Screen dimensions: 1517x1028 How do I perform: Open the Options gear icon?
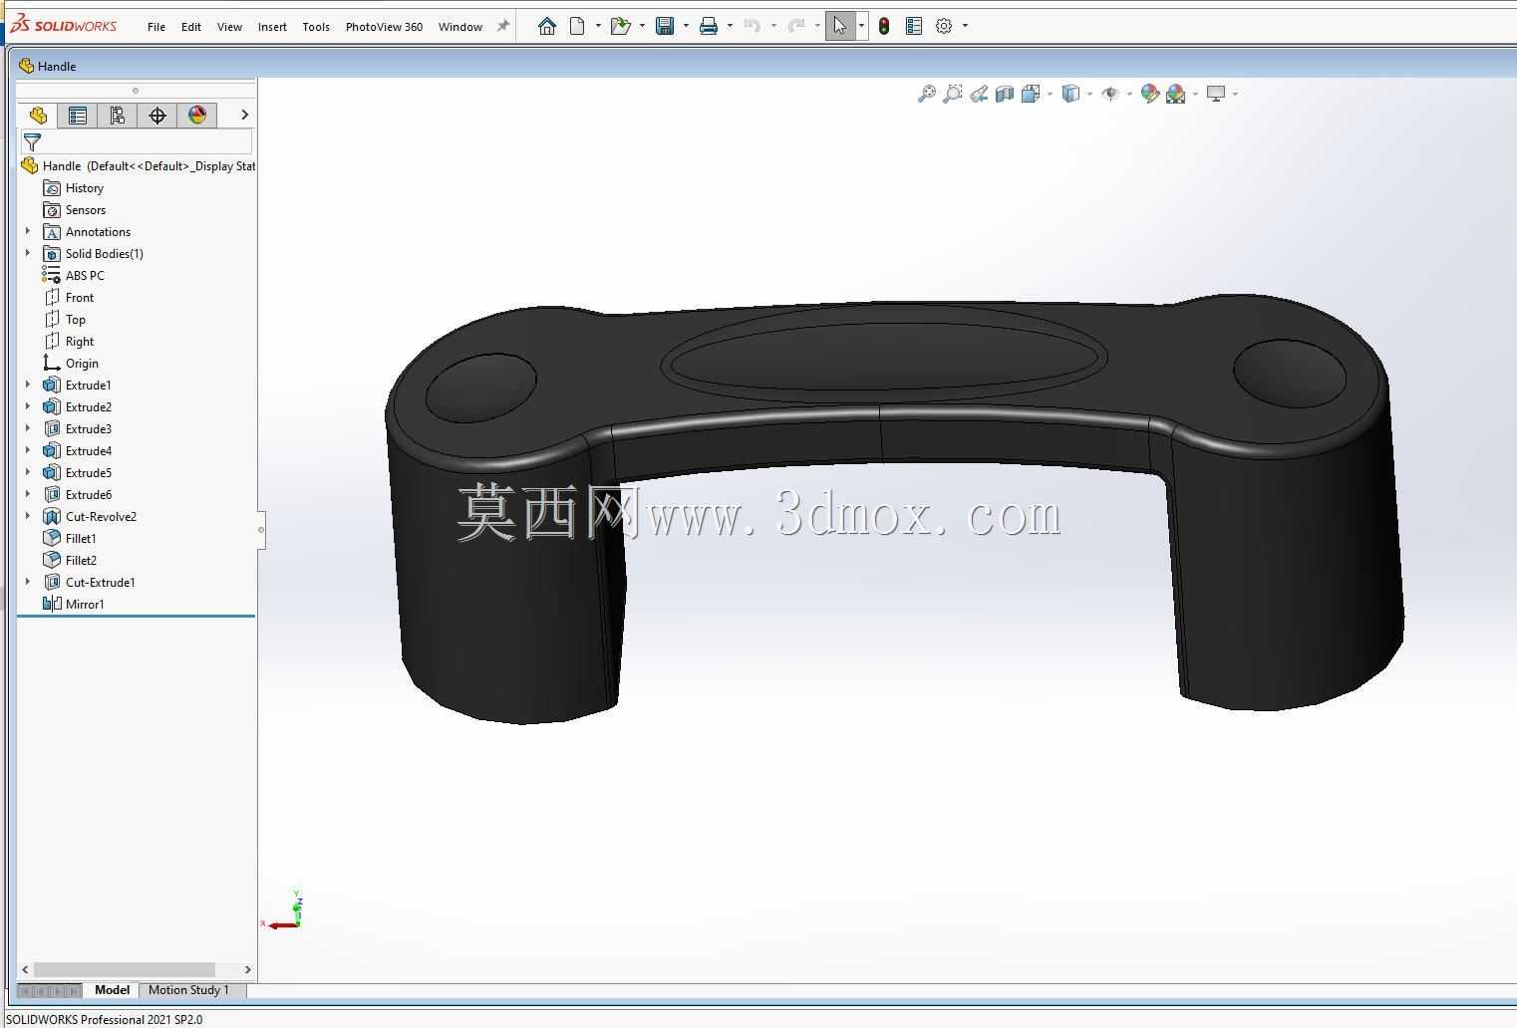(944, 26)
